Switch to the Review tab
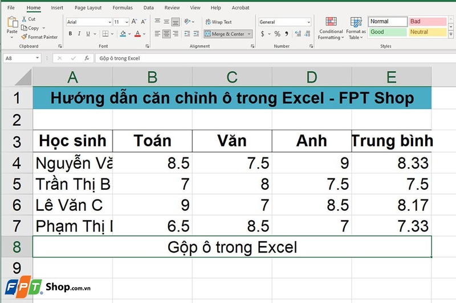The image size is (456, 303). [x=172, y=8]
